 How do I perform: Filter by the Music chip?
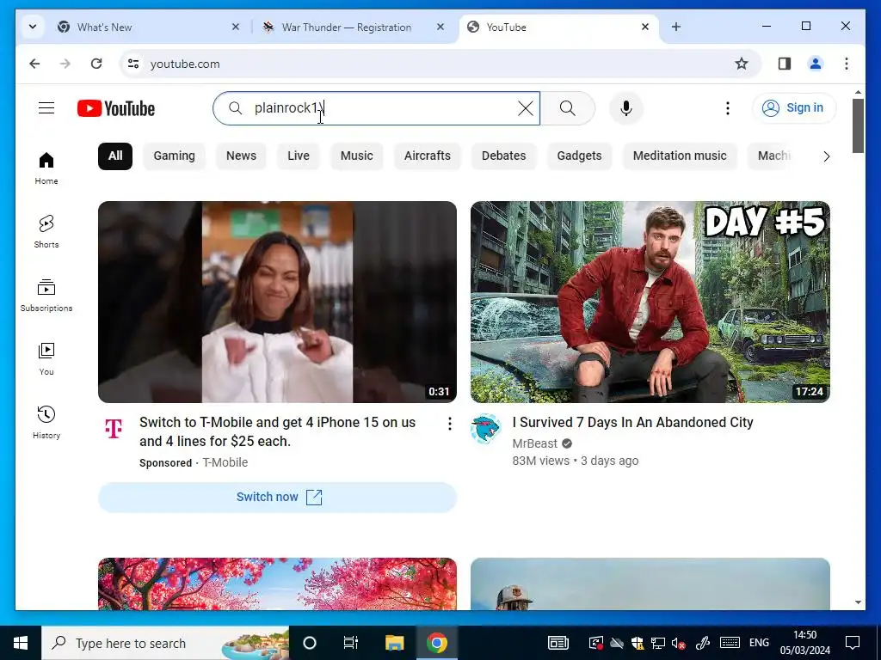357,156
